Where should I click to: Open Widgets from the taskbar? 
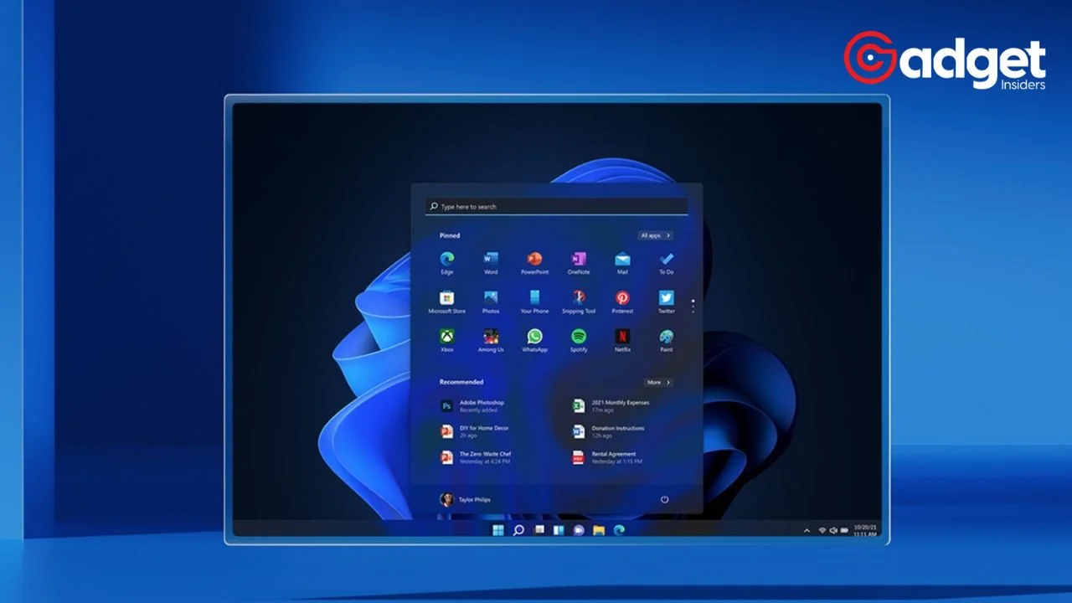[x=559, y=530]
